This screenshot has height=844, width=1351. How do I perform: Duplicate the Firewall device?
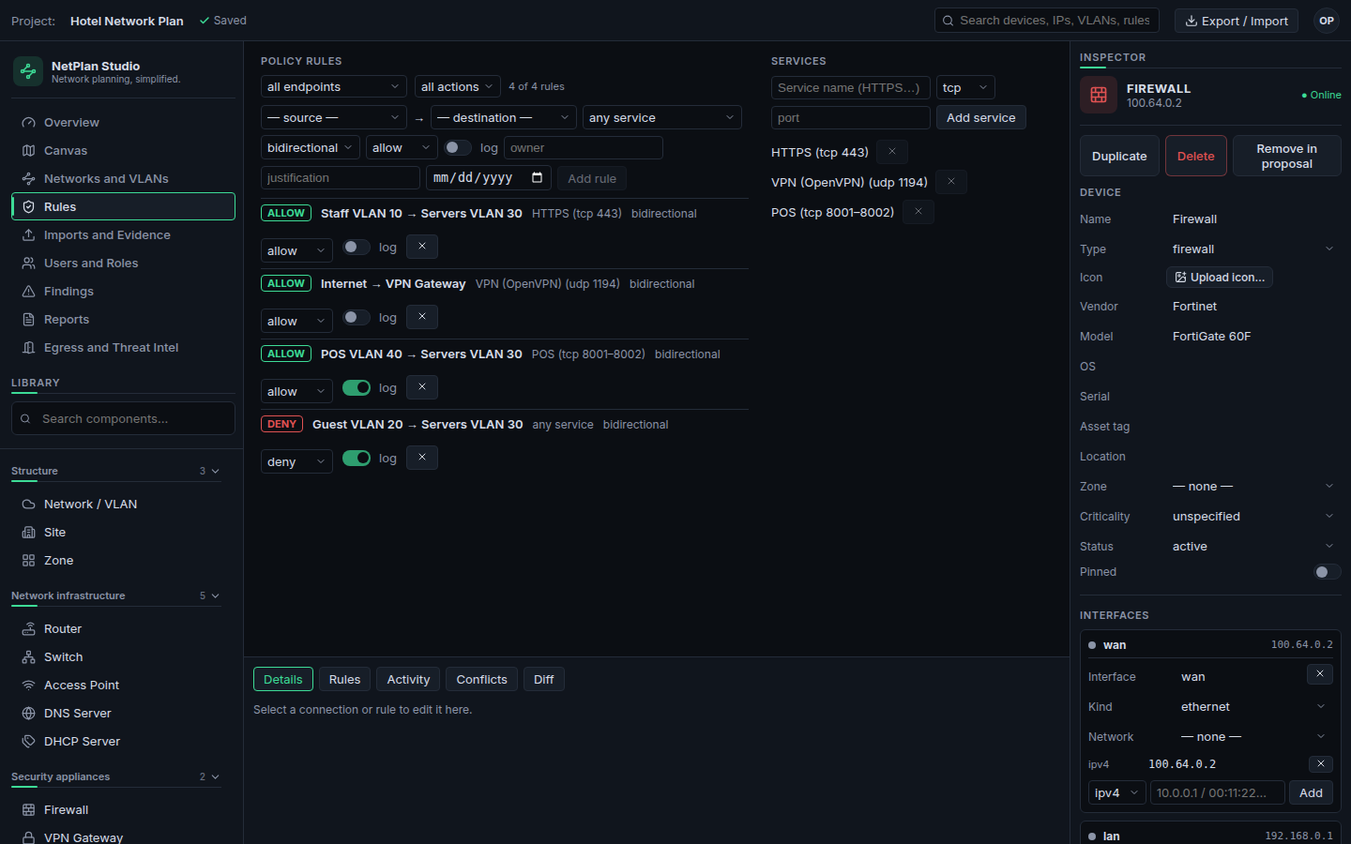[1119, 156]
